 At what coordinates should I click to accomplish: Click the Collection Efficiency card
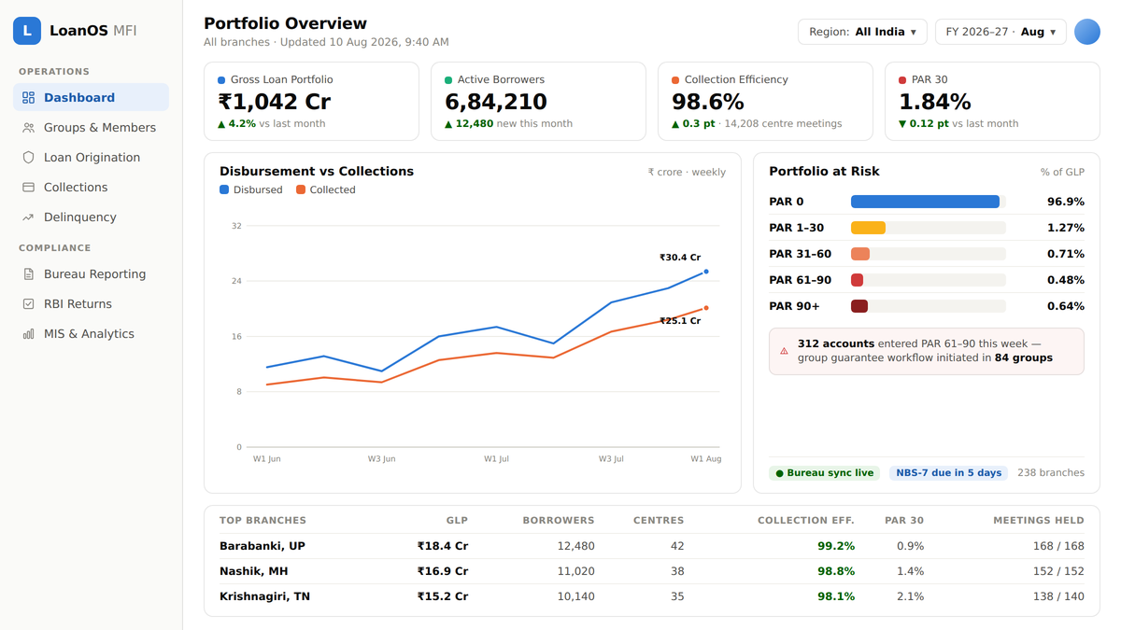(x=765, y=102)
